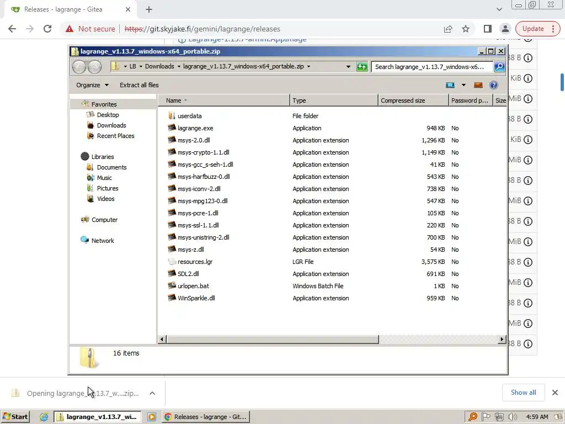Click the Computer icon in navigation pane

coord(85,219)
